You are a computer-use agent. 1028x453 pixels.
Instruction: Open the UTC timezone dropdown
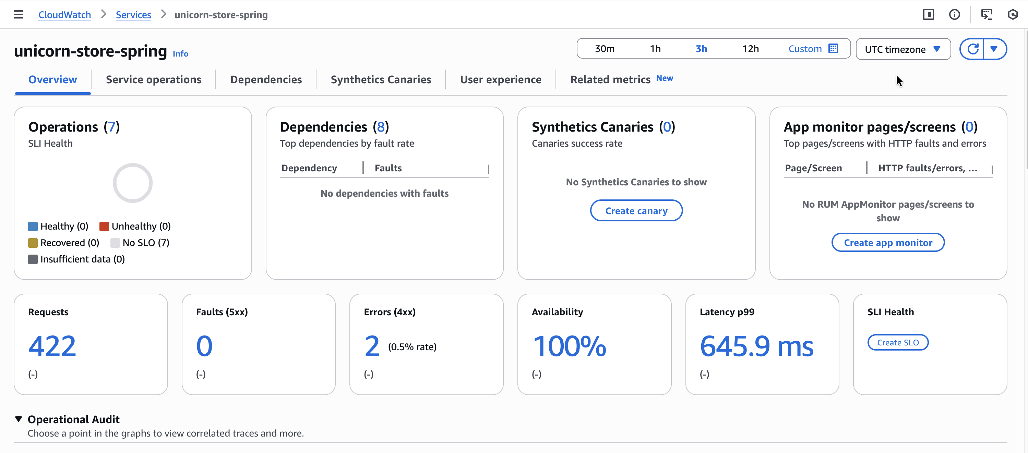coord(903,49)
